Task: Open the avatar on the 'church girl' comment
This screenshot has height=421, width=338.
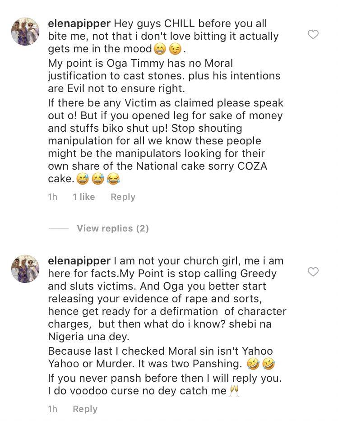Action: pyautogui.click(x=25, y=268)
